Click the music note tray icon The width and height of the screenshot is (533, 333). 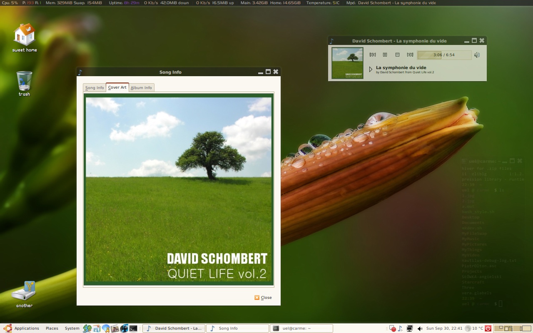coord(400,328)
